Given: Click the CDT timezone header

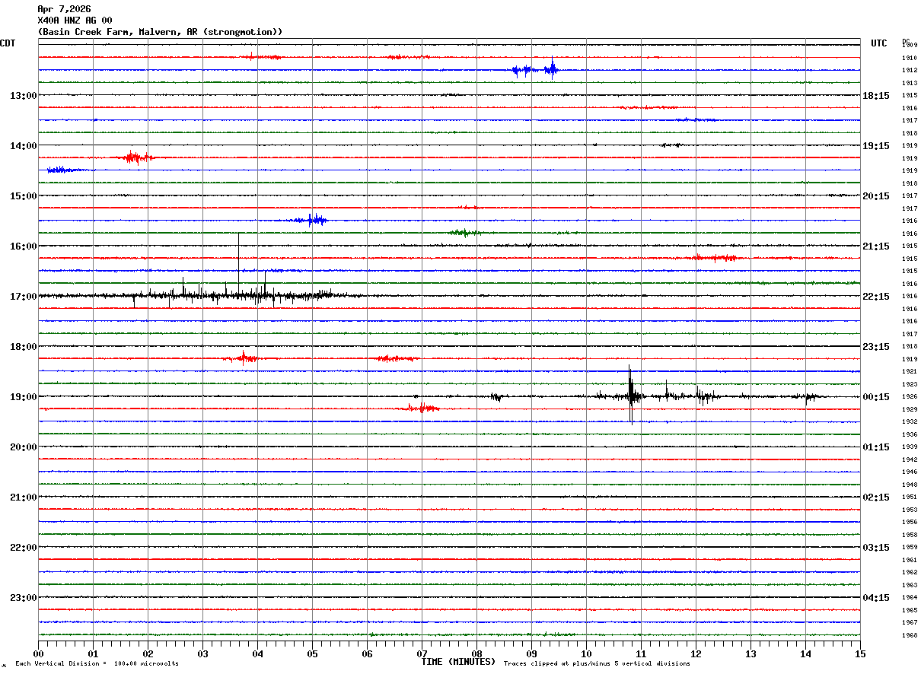Looking at the screenshot, I should (x=8, y=43).
